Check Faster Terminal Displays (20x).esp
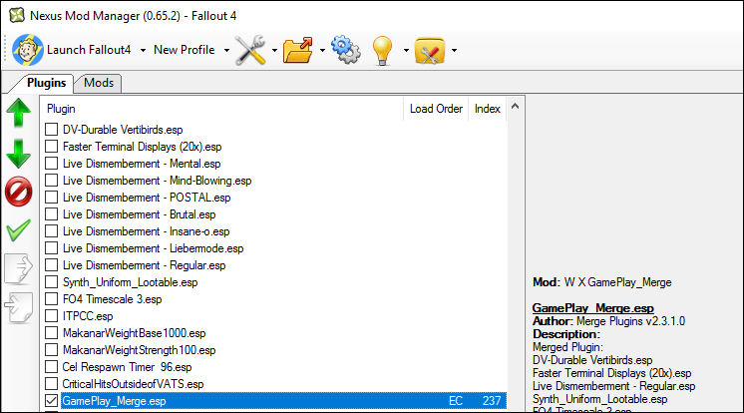 pos(51,147)
